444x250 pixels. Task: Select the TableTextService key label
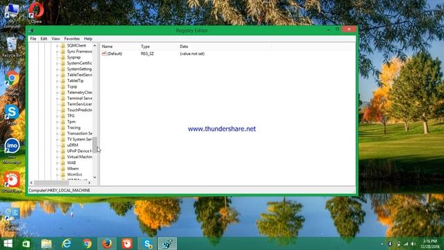[80, 75]
